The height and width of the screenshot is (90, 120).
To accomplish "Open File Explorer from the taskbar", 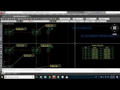I will (x=41, y=77).
